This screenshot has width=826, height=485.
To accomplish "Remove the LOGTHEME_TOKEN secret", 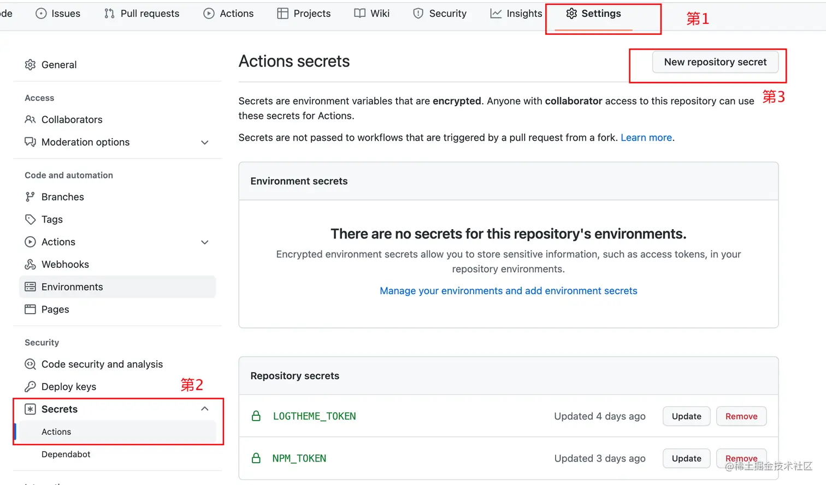I will 741,416.
